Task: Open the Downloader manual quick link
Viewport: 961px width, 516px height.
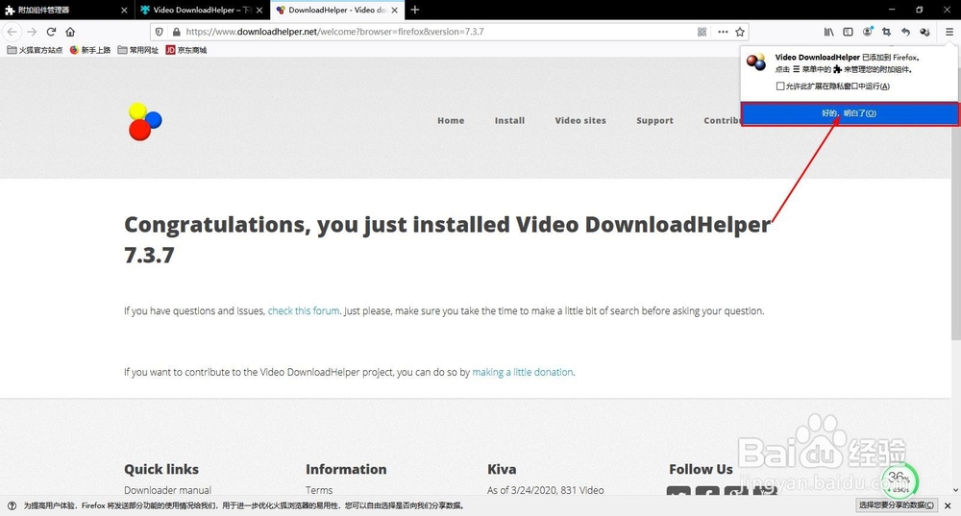Action: (x=167, y=490)
